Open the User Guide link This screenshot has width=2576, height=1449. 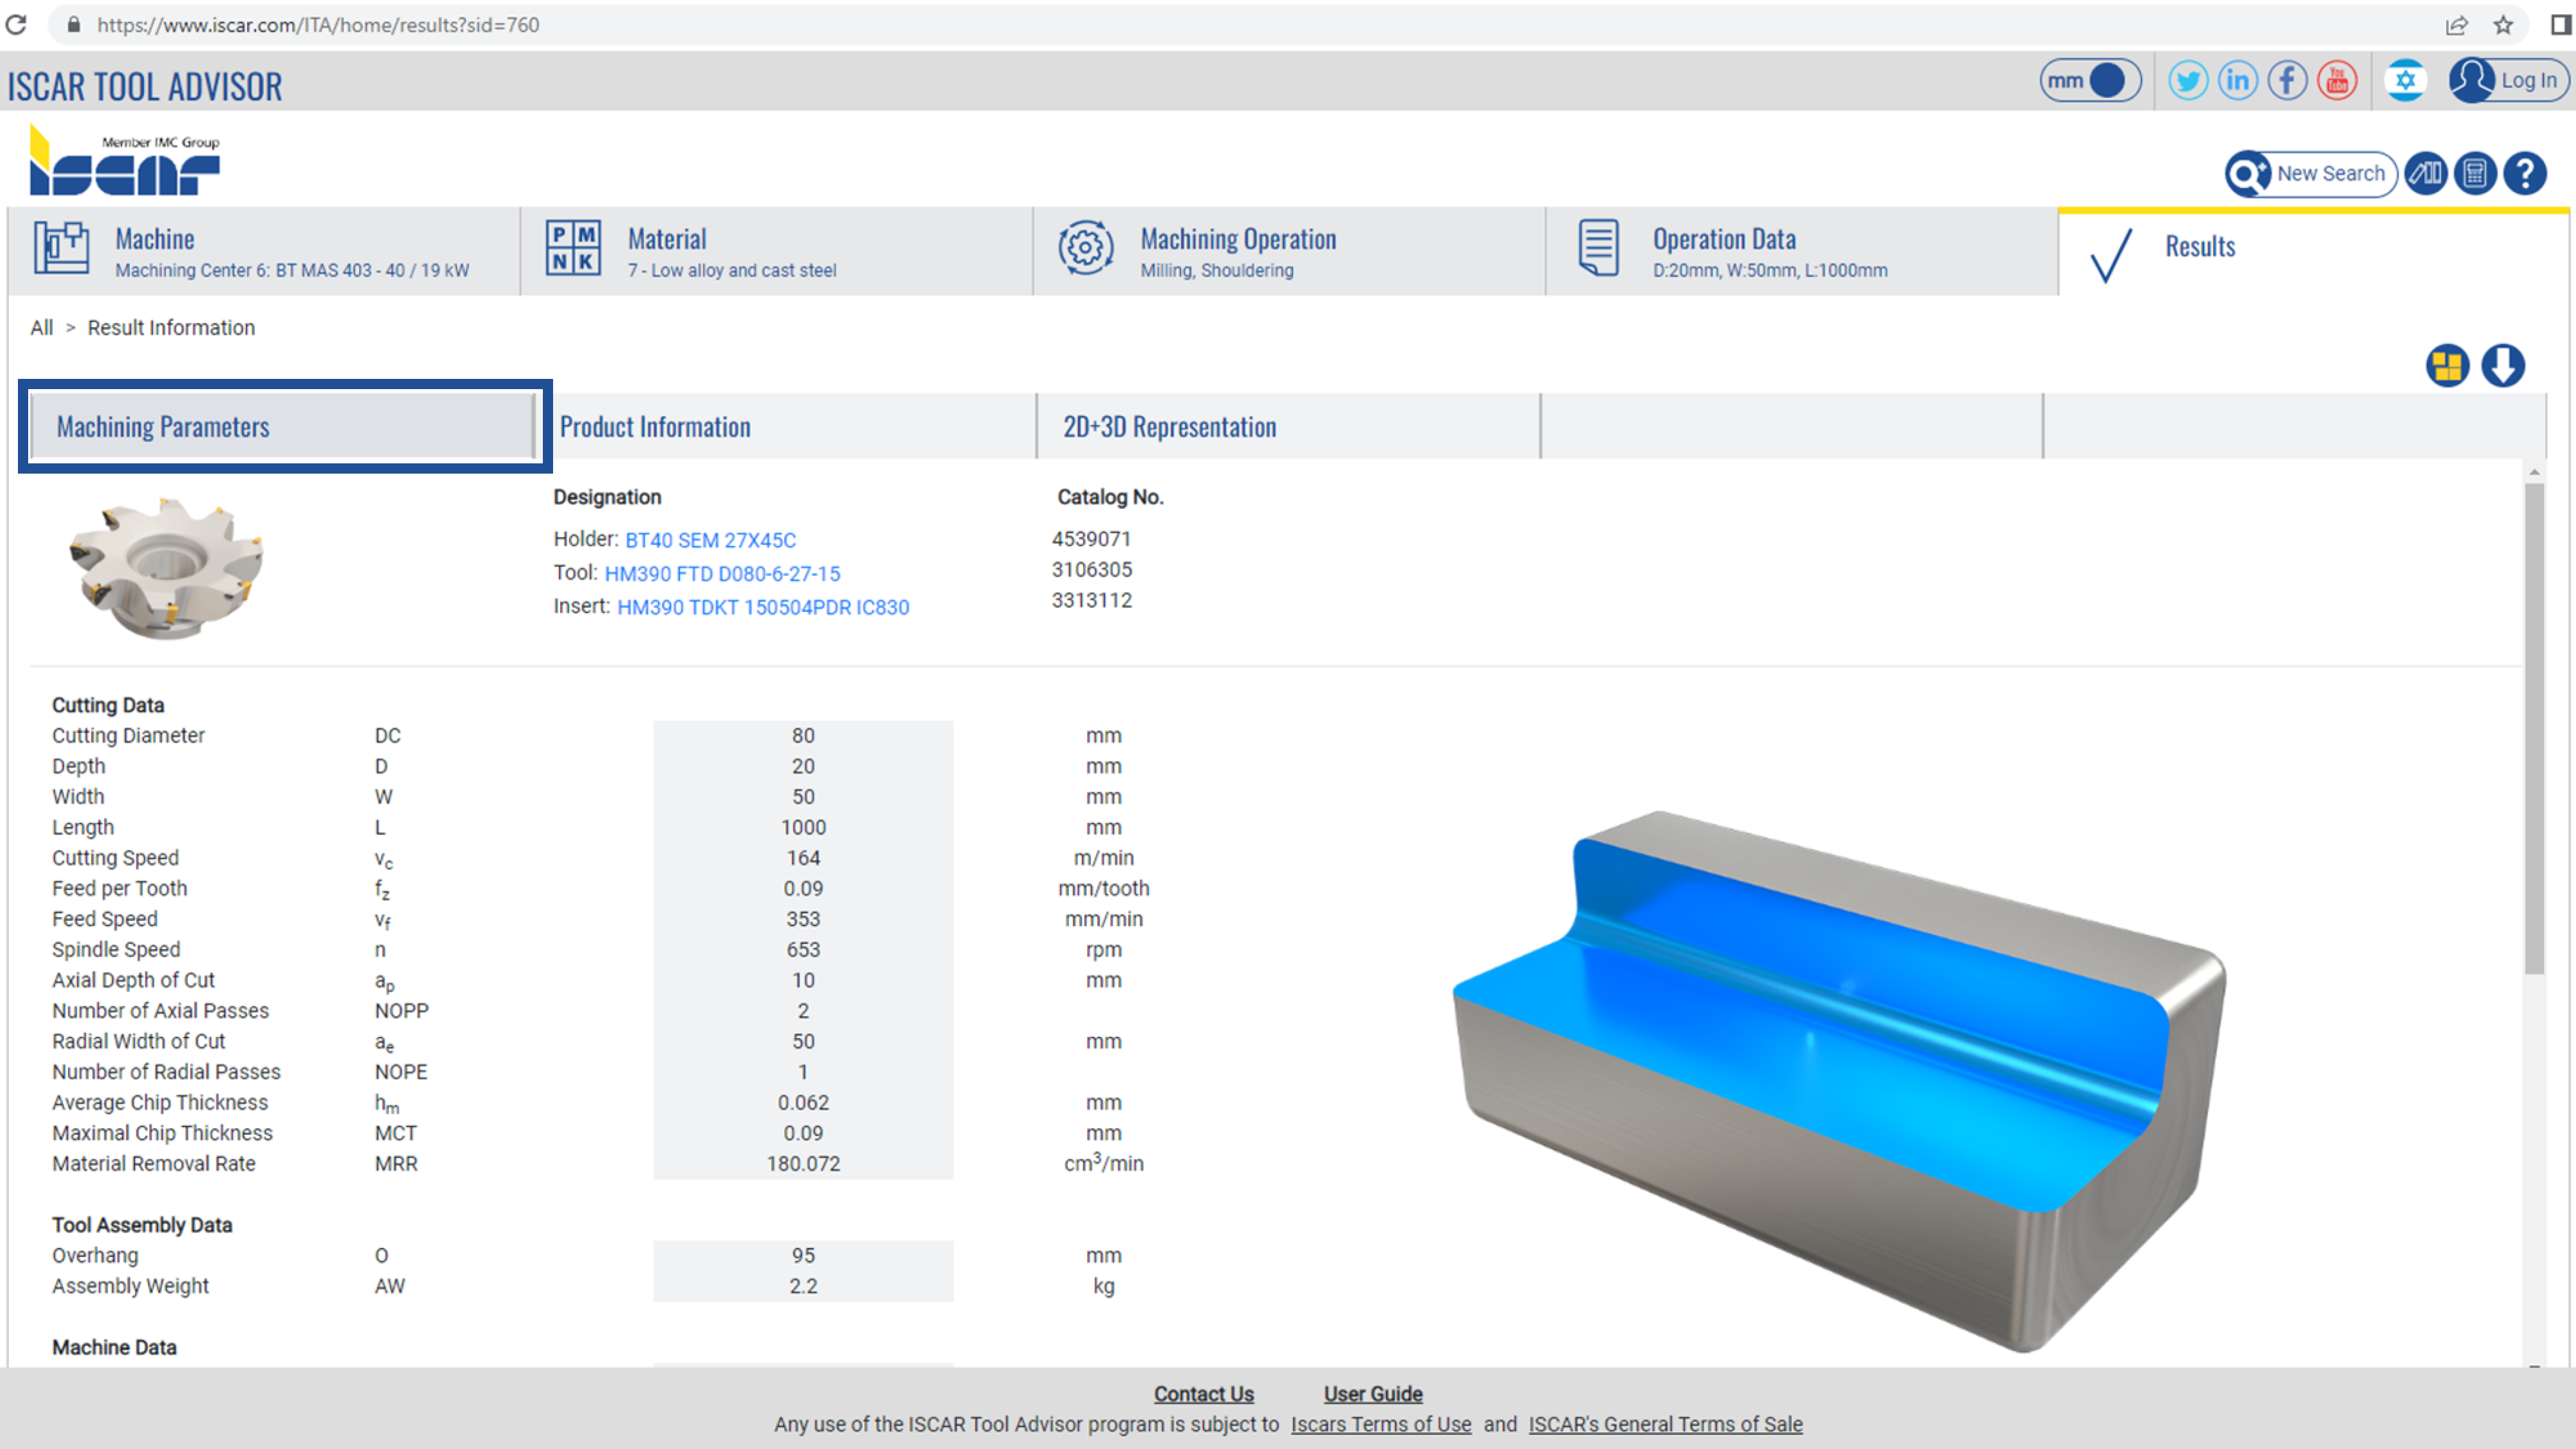coord(1373,1393)
